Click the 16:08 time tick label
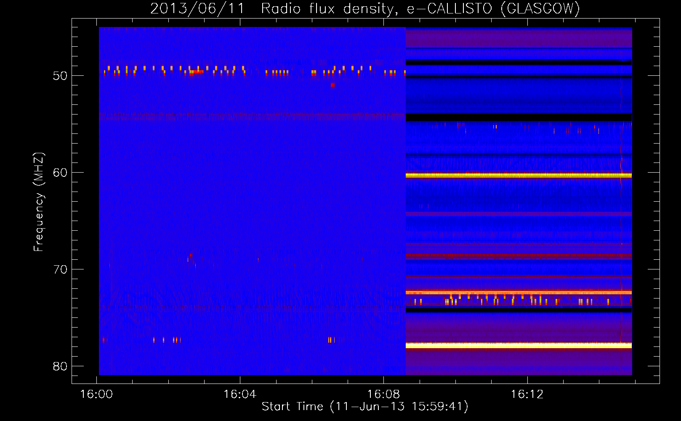This screenshot has width=681, height=421. (x=383, y=394)
